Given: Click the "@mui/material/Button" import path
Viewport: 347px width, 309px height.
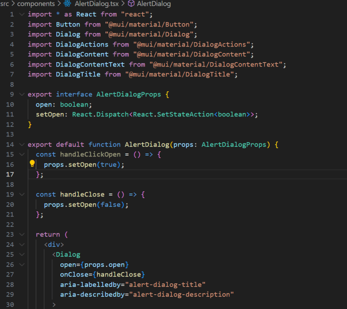Looking at the screenshot, I should pyautogui.click(x=149, y=24).
